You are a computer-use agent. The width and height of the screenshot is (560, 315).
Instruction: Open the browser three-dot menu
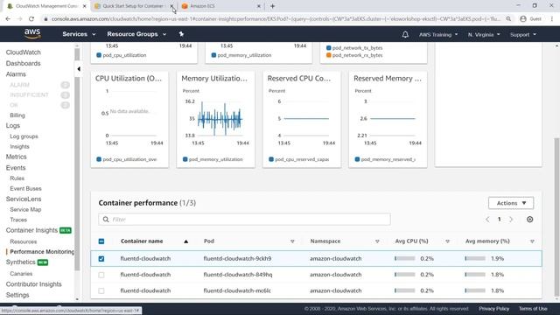pyautogui.click(x=552, y=19)
